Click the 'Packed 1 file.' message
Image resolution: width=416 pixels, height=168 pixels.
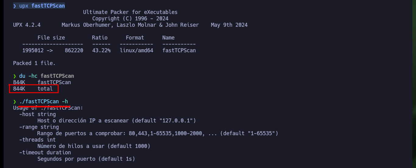point(34,63)
